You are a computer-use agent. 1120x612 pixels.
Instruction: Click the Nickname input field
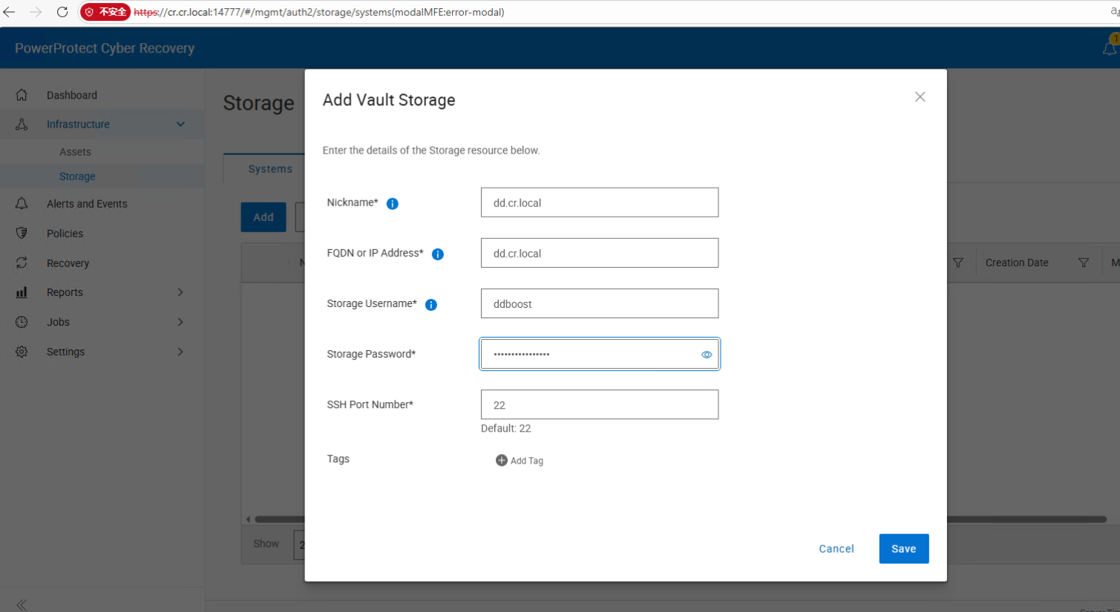tap(600, 203)
